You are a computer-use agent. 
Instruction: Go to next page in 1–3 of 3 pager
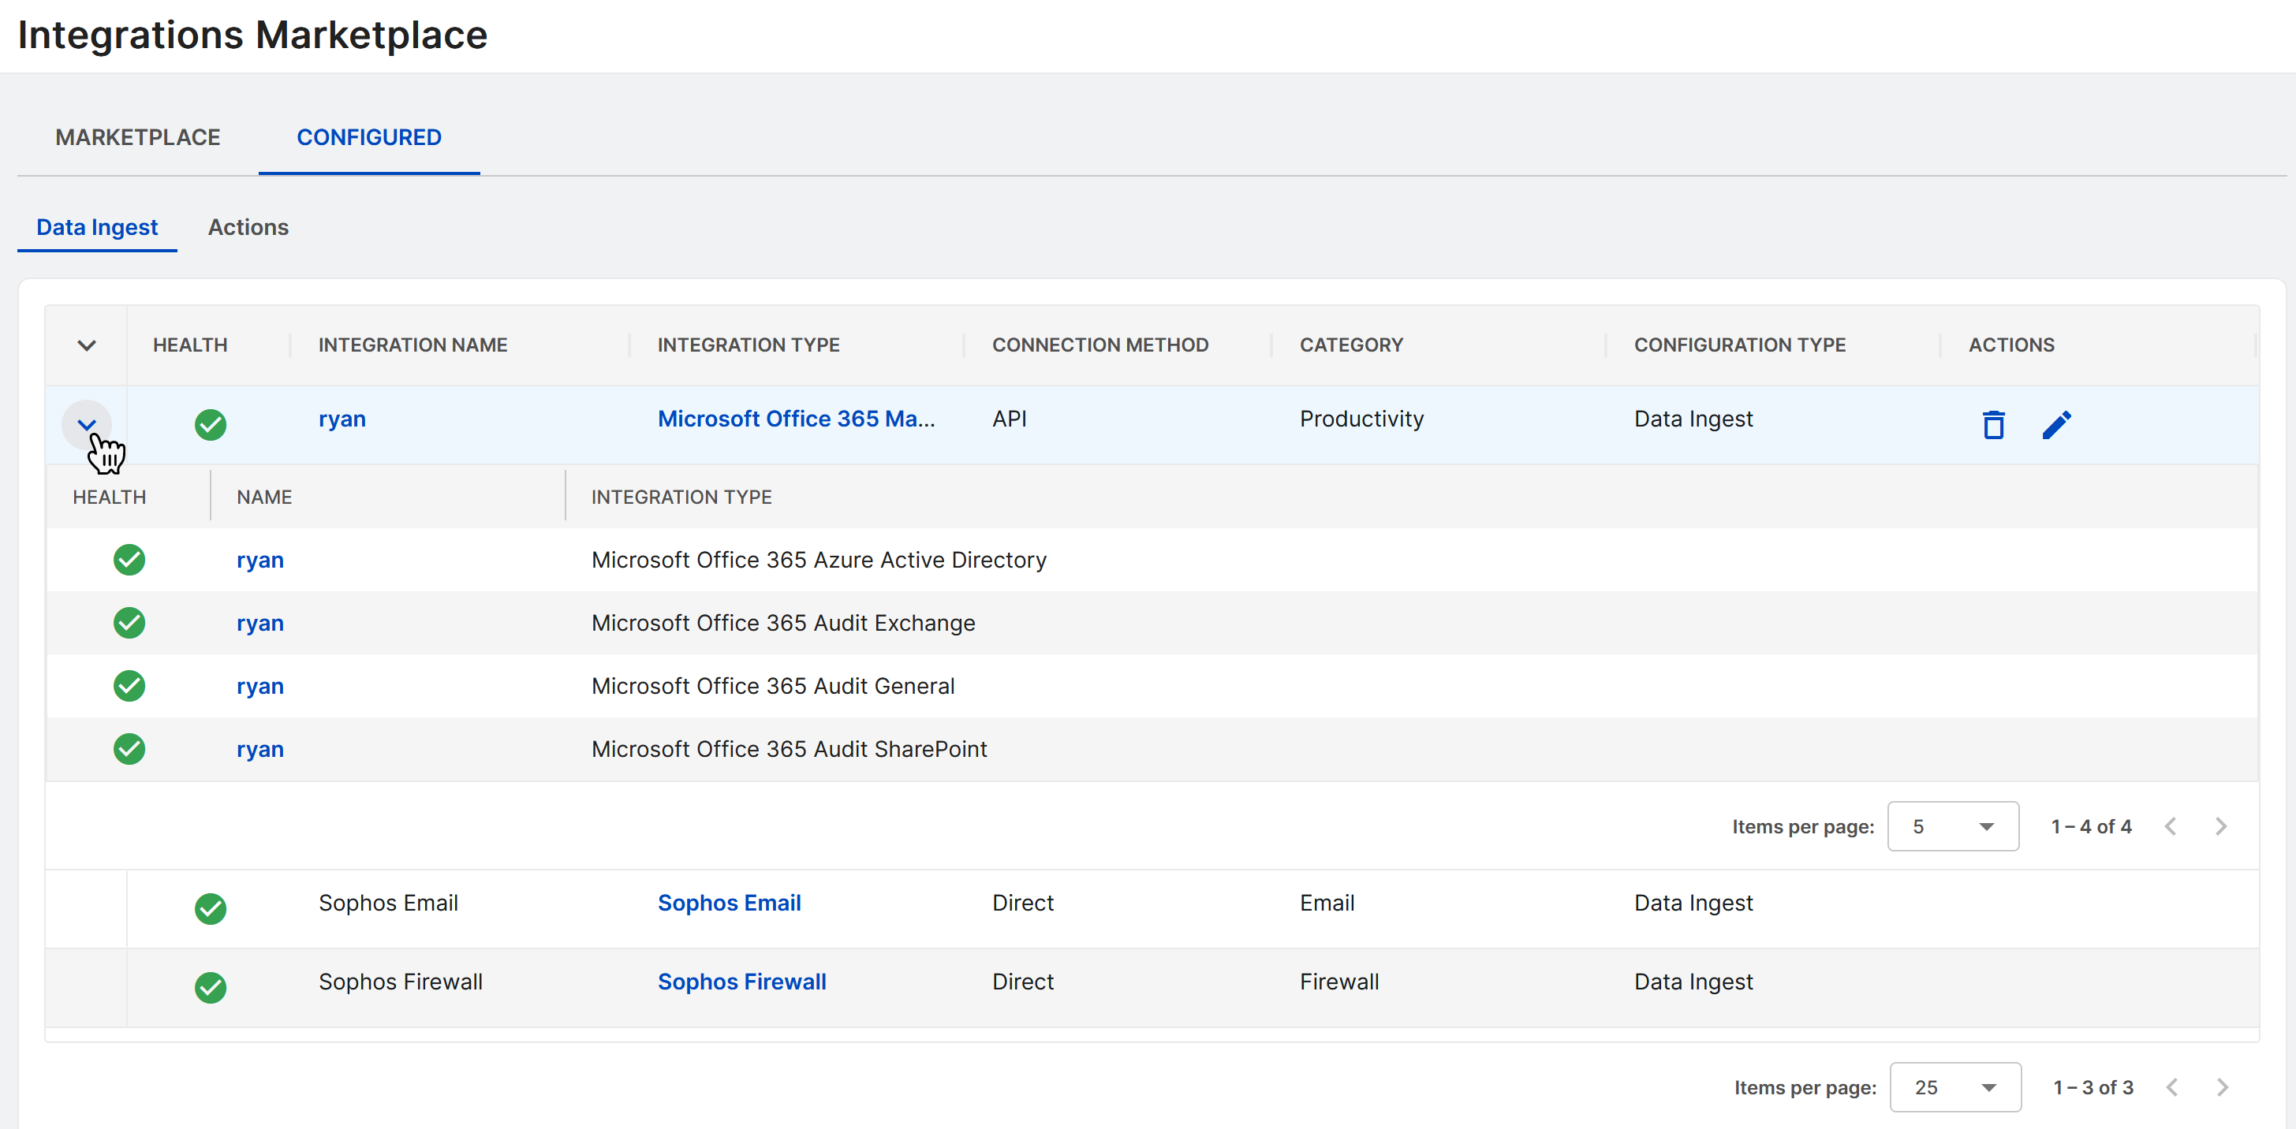2222,1087
